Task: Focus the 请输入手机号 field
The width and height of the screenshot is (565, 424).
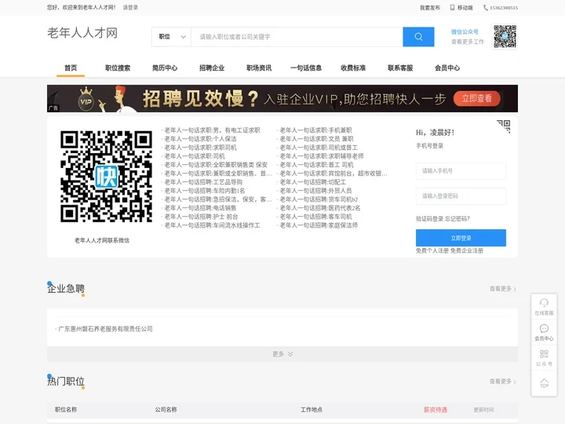Action: click(461, 171)
